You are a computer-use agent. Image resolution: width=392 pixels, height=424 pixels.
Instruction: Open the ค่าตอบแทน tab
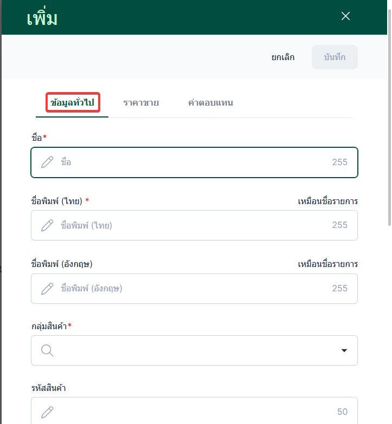[210, 102]
